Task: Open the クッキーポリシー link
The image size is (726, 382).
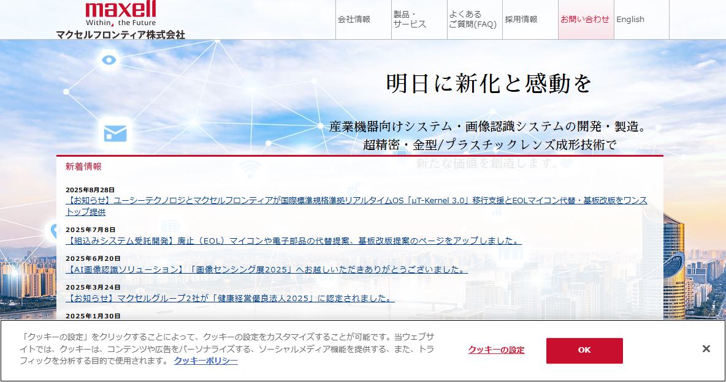Action: click(206, 361)
